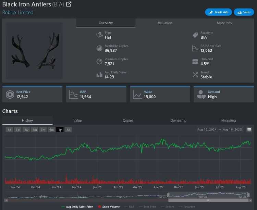
Task: Select the Ownership chart tab
Action: [x=178, y=121]
